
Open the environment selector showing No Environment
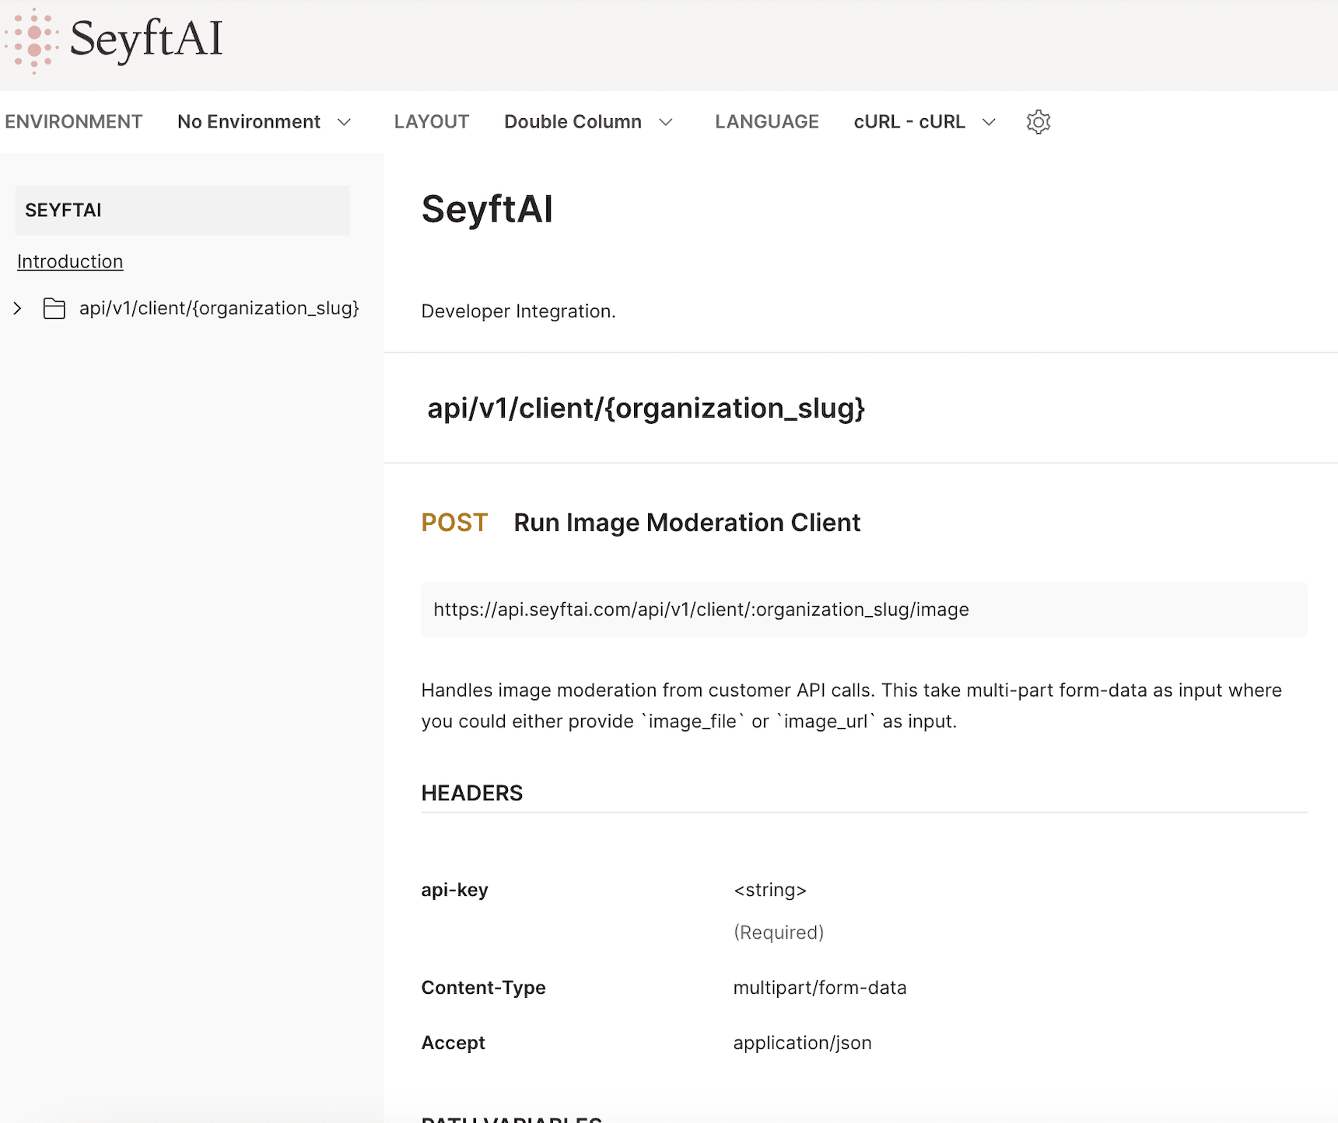(249, 122)
